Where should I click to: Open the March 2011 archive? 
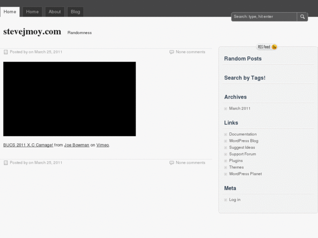(x=240, y=108)
